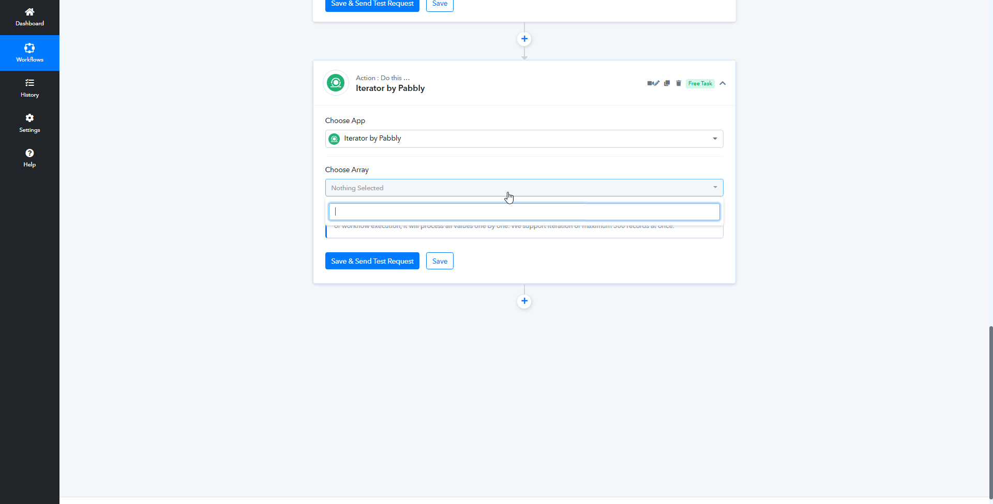Click the page's vertical scrollbar thumb

click(x=990, y=412)
